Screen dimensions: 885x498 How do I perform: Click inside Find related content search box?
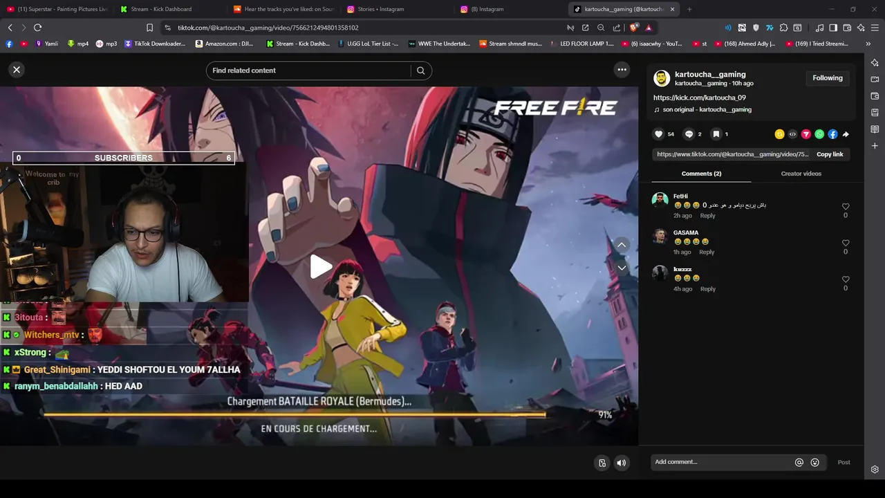310,71
